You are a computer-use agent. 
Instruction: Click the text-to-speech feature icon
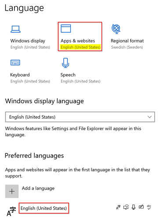coord(126,207)
